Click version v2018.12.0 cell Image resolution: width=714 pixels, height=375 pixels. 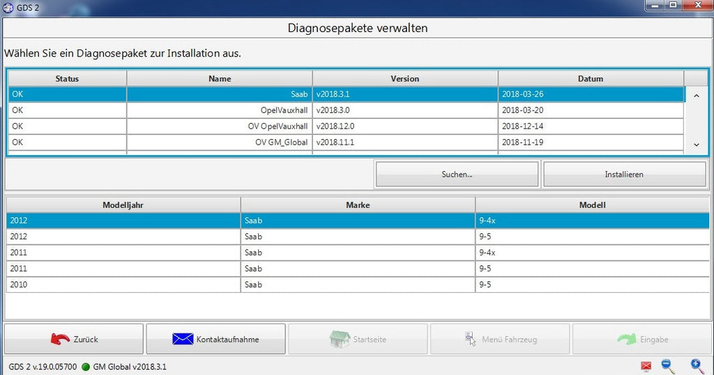tap(405, 126)
